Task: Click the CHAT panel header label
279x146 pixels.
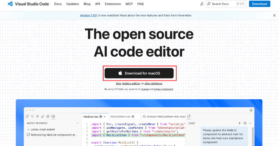Action: click(192, 123)
